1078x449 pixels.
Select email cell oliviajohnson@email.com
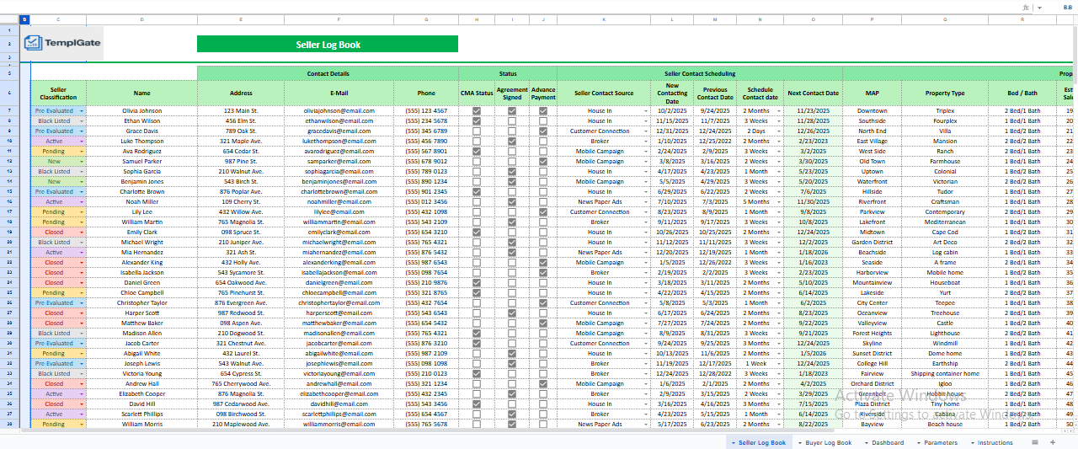click(339, 110)
